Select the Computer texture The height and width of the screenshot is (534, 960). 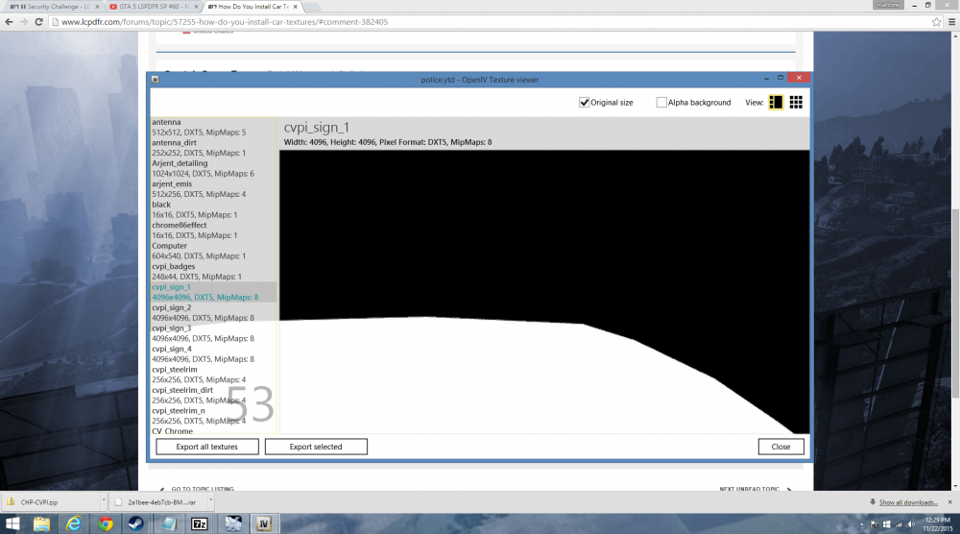[214, 251]
